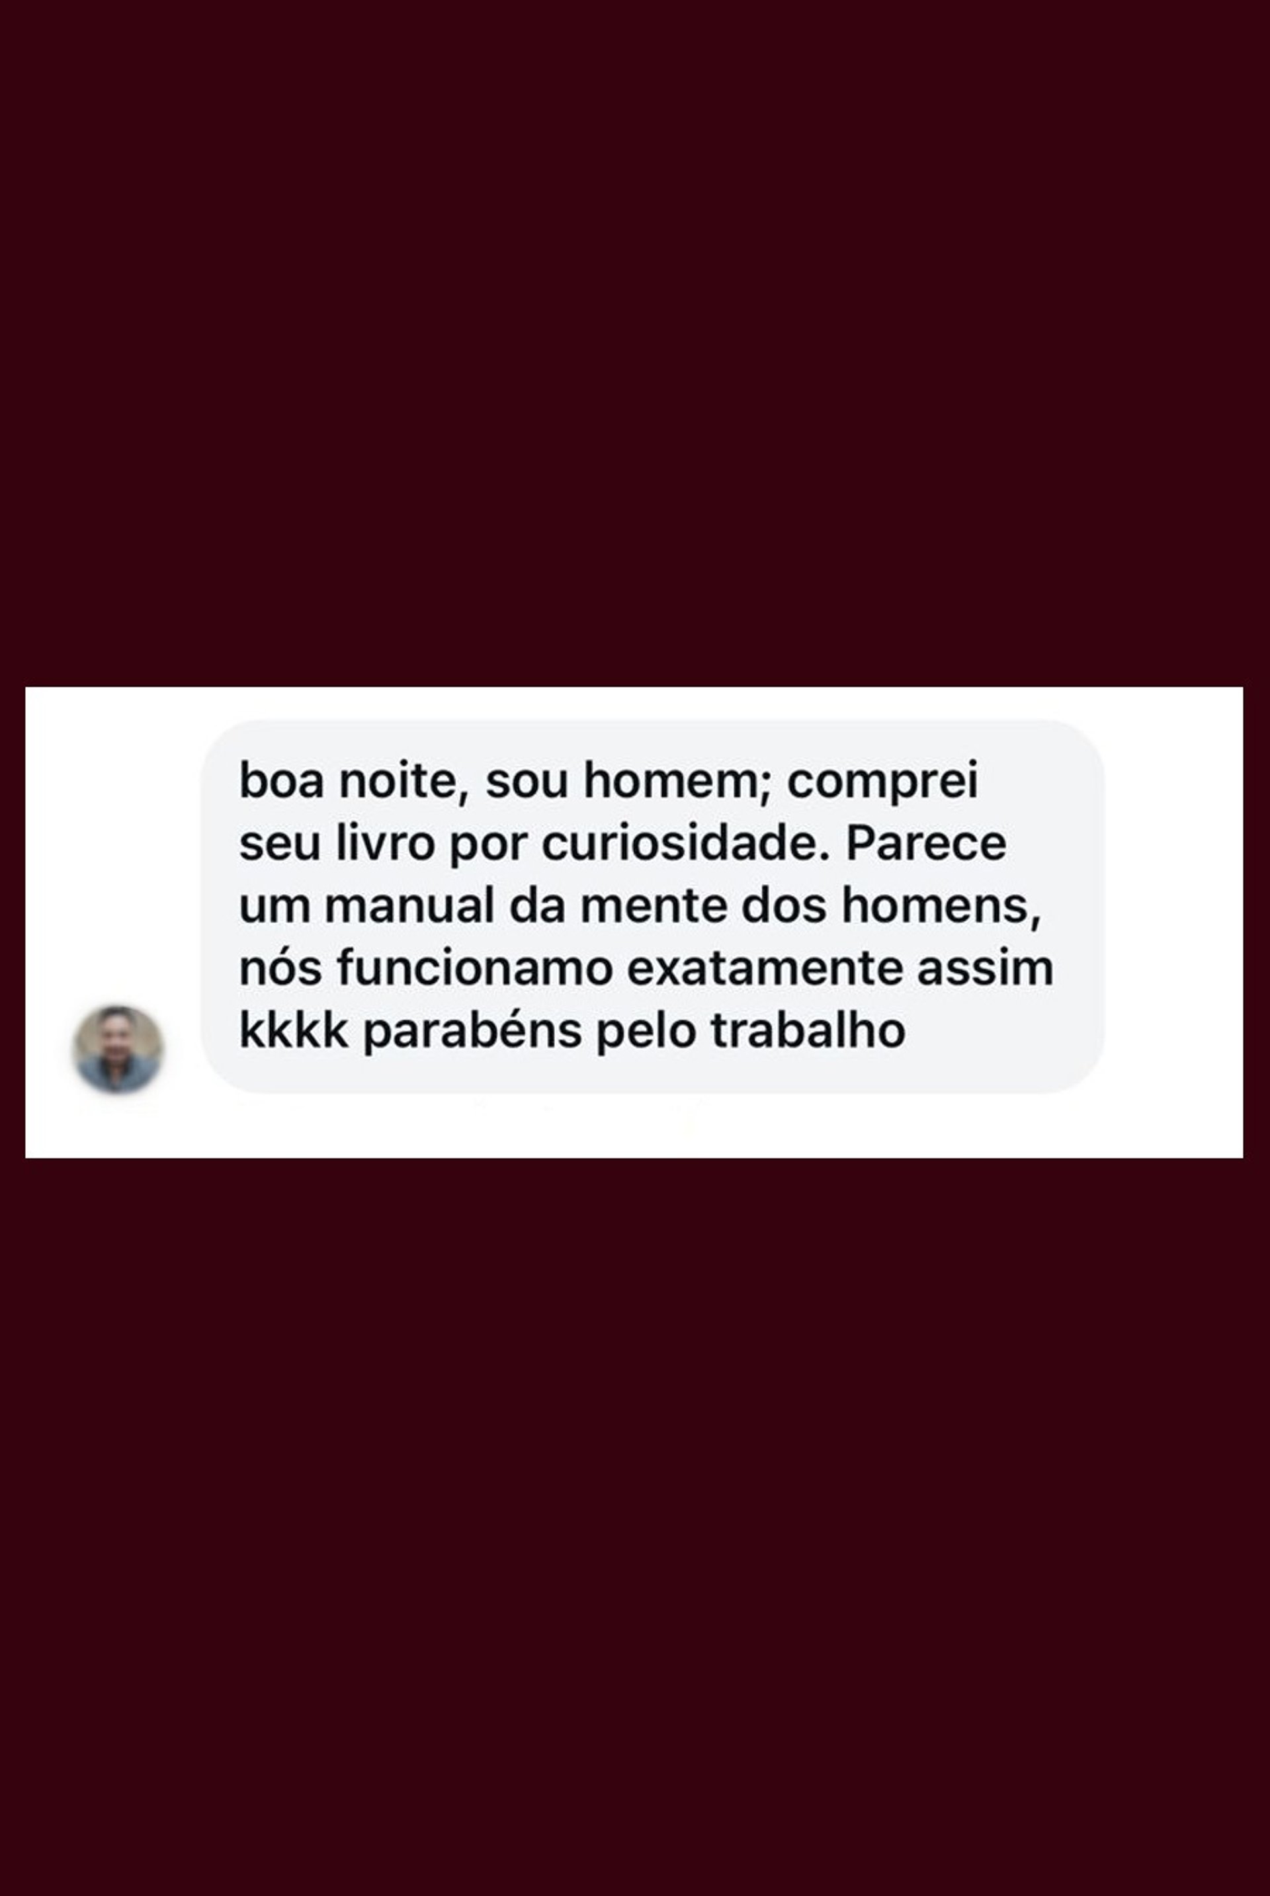Image resolution: width=1270 pixels, height=1896 pixels.
Task: Open the sender's blurred profile picture
Action: tap(118, 1048)
